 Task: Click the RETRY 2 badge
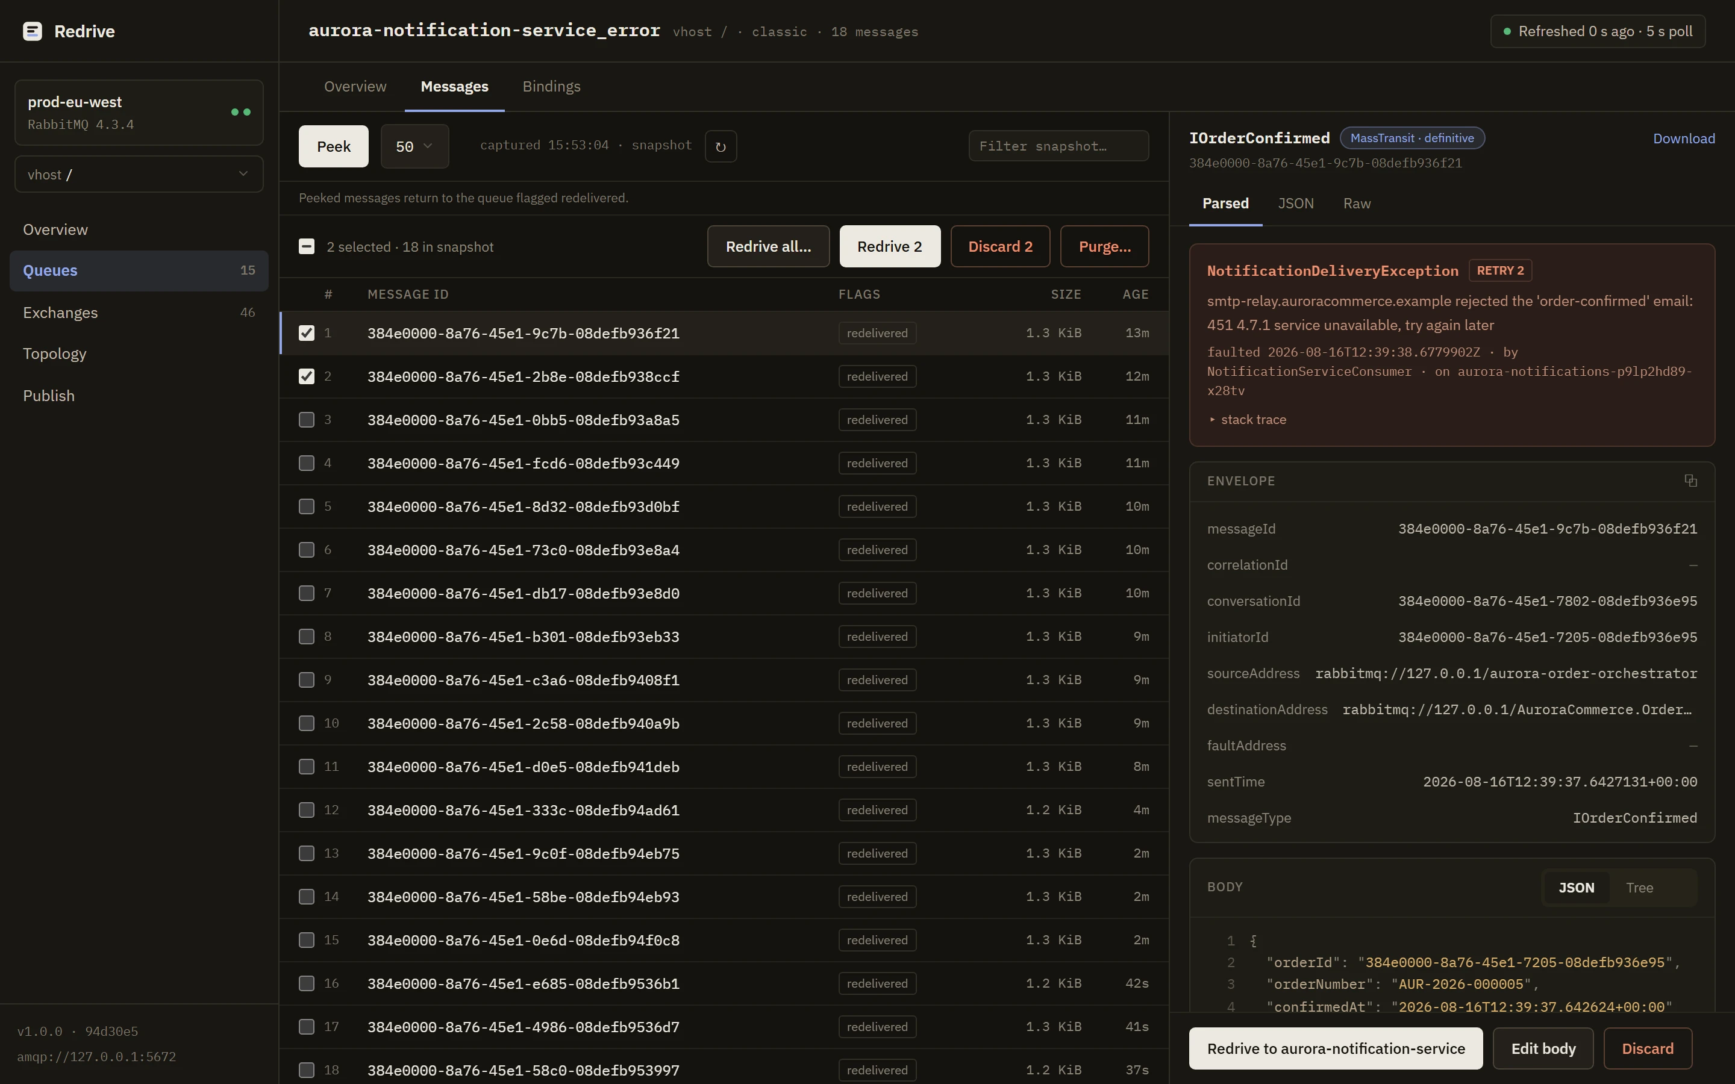1500,270
